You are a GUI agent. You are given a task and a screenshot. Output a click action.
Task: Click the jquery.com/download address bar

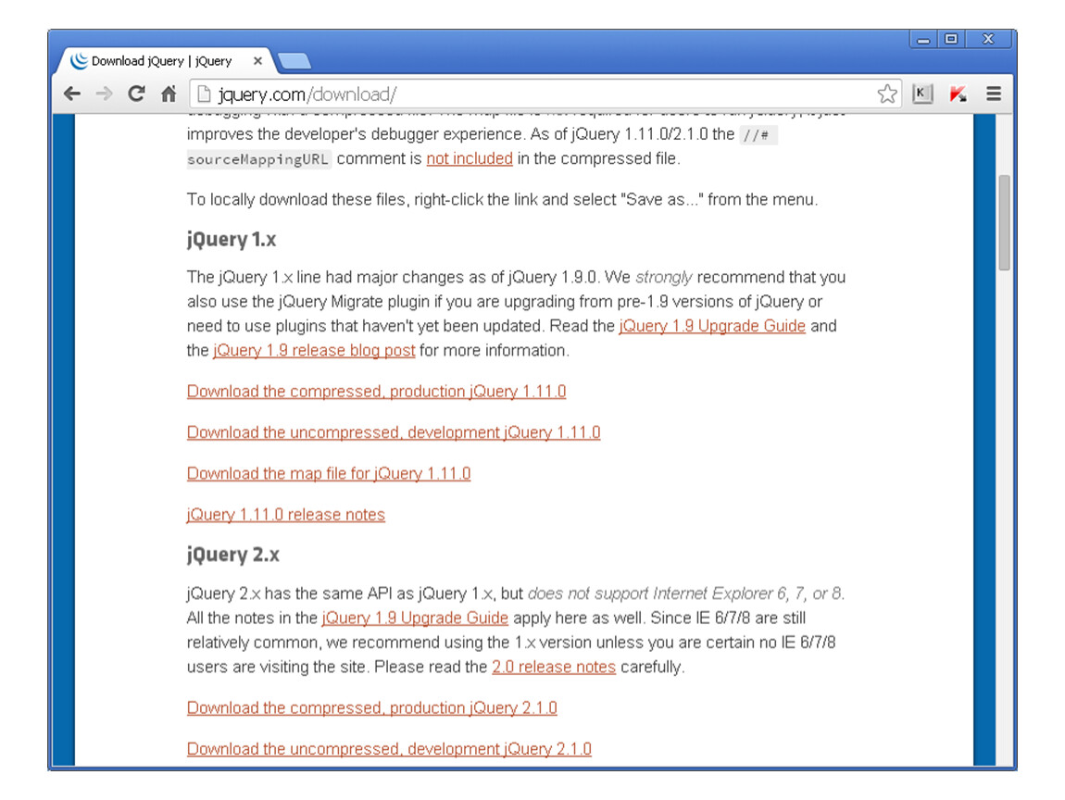[537, 94]
